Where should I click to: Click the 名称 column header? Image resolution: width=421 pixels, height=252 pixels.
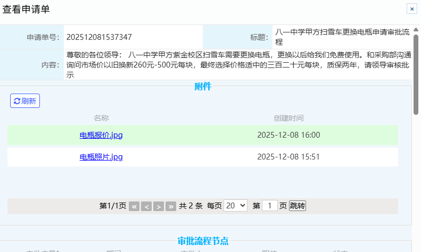tap(101, 118)
